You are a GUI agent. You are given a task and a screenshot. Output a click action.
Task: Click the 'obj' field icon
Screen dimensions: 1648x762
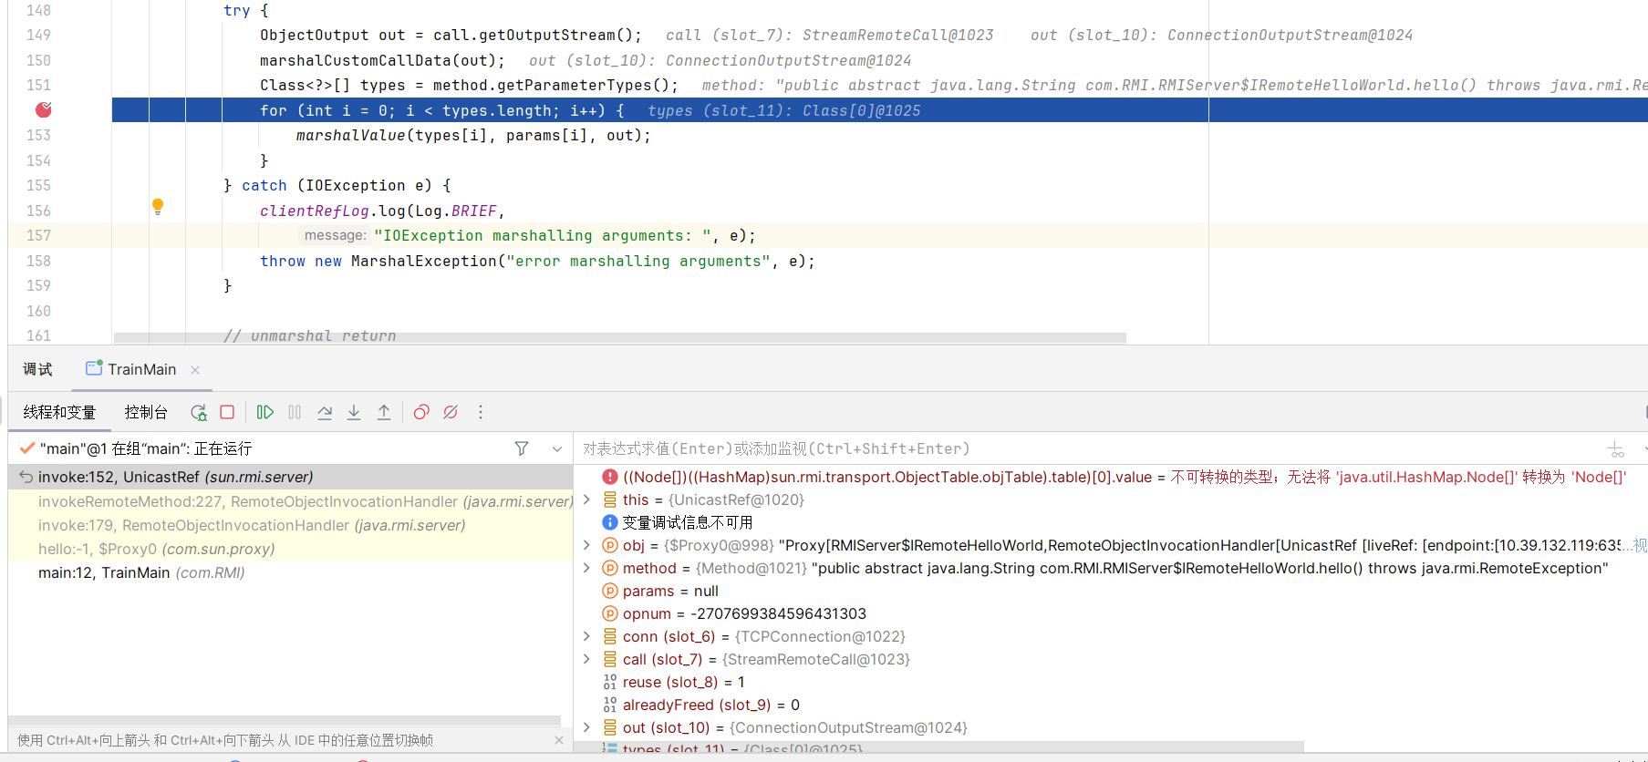point(610,545)
